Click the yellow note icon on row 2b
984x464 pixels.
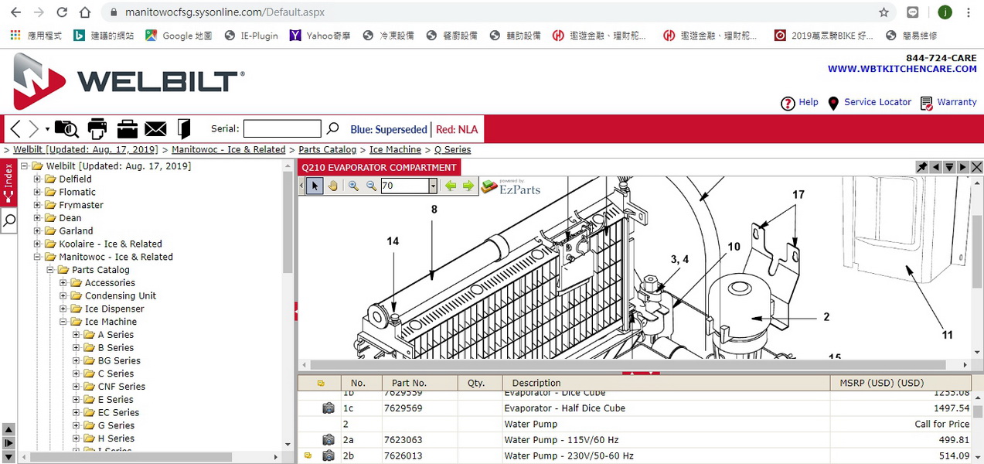pos(308,456)
